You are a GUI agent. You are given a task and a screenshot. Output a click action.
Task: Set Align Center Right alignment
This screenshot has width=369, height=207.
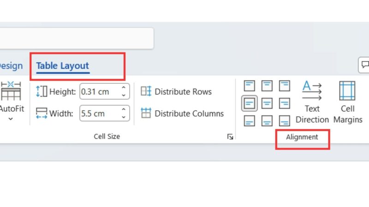(284, 103)
